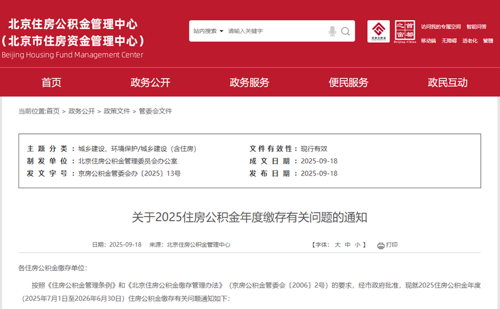The image size is (500, 309).
Task: Set font size to 大 (large)
Action: click(x=338, y=245)
